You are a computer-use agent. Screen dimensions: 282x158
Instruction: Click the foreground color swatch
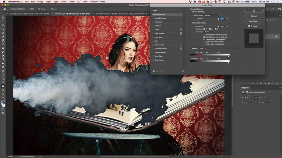point(2,104)
